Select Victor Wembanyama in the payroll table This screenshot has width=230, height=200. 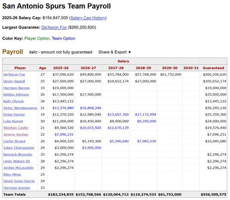point(20,108)
